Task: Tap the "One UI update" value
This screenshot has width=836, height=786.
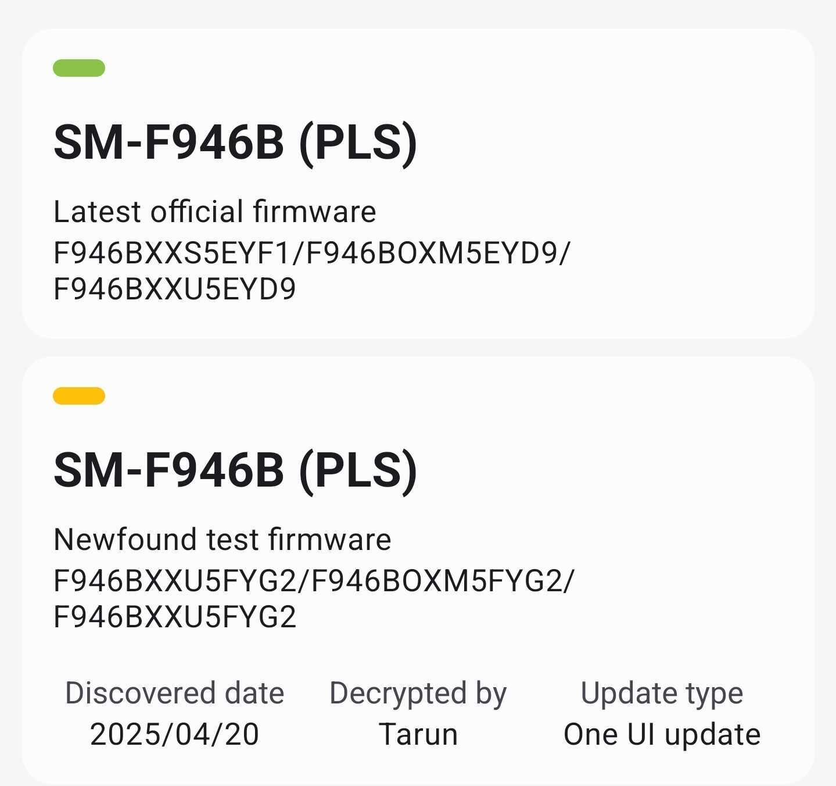Action: [662, 734]
